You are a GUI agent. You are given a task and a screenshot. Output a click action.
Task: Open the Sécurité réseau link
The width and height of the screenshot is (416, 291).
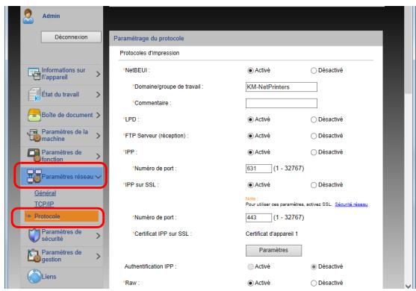[351, 204]
